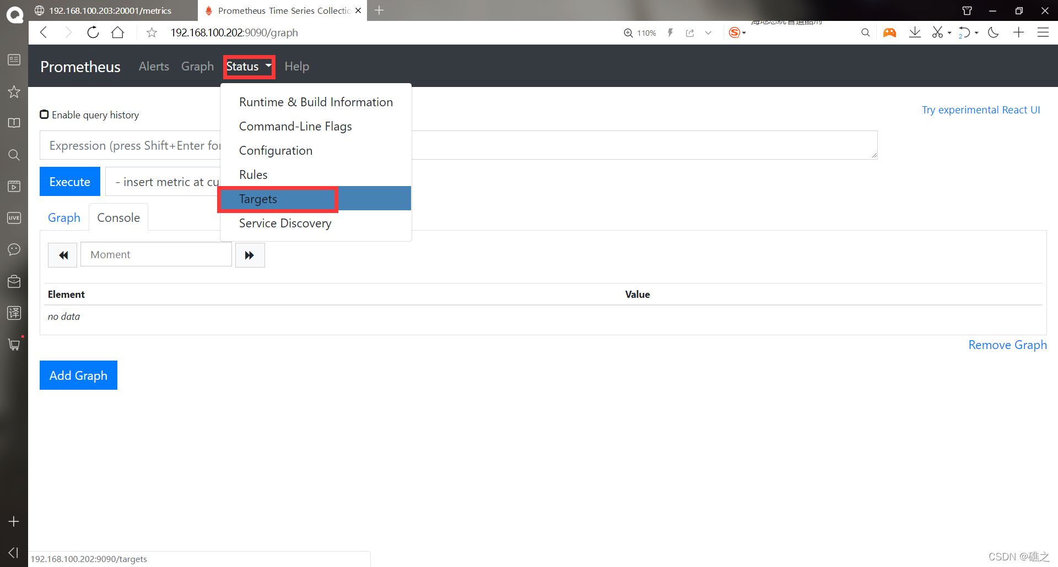Select Rules from Status menu
The image size is (1058, 567).
click(x=316, y=175)
